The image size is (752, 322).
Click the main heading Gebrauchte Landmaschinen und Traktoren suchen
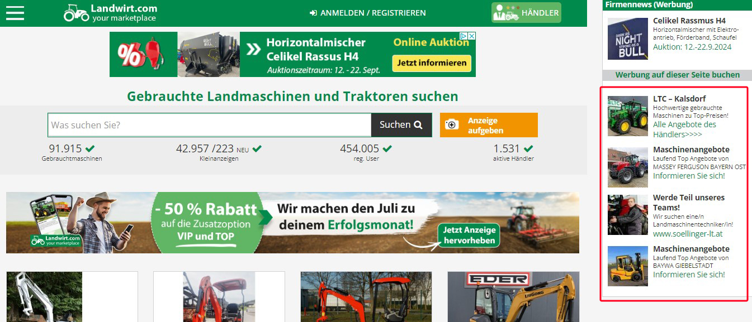292,97
